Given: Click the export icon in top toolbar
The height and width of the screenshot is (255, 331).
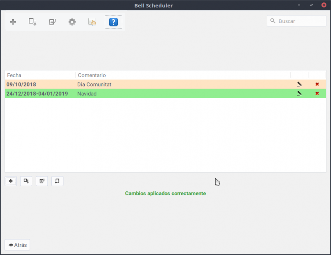Looking at the screenshot, I should [32, 22].
